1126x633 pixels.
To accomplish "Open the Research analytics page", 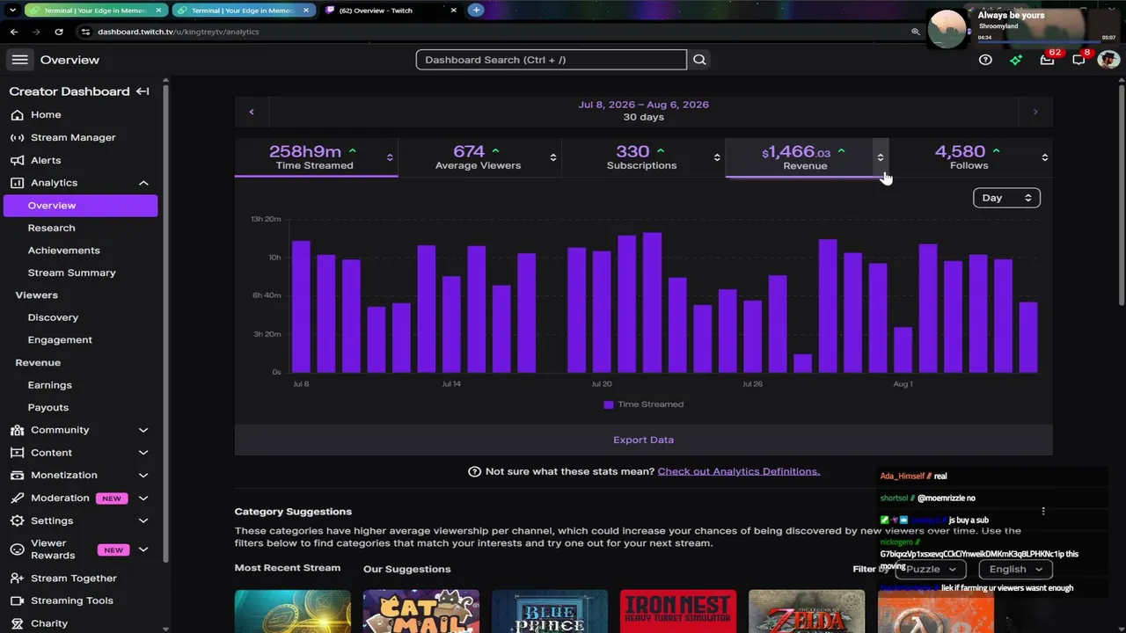I will pyautogui.click(x=51, y=228).
